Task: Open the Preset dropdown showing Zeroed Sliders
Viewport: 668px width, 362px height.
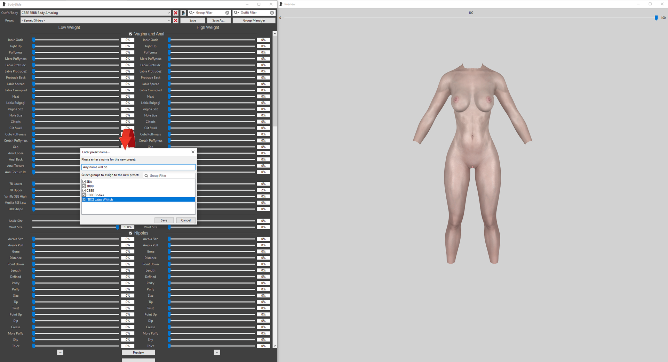Action: tap(169, 20)
